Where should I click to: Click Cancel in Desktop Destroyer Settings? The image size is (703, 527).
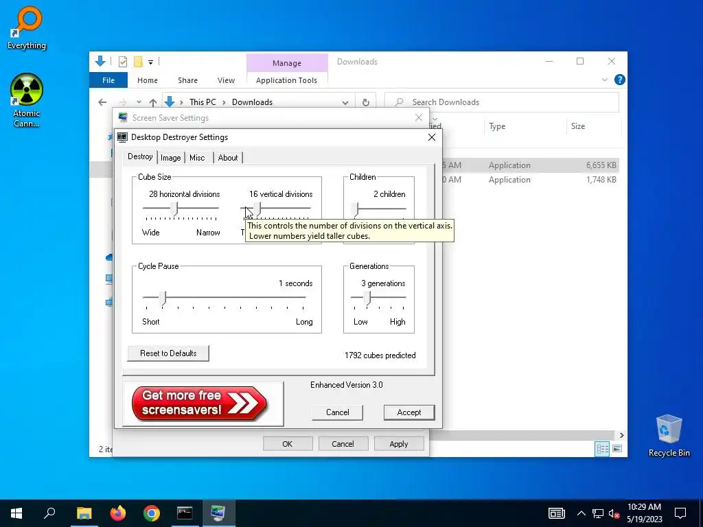337,412
